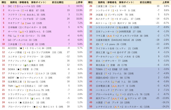
Task: Click the left table's 前日比順位 header
Action: pos(58,2)
